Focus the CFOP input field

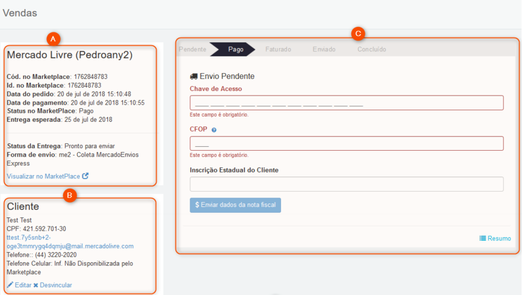coord(346,144)
